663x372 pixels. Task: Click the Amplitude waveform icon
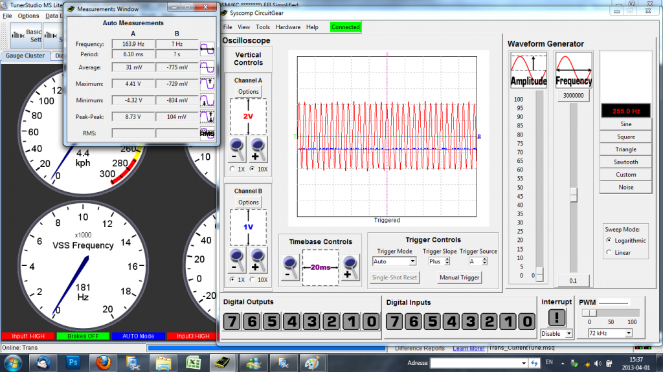(x=528, y=70)
